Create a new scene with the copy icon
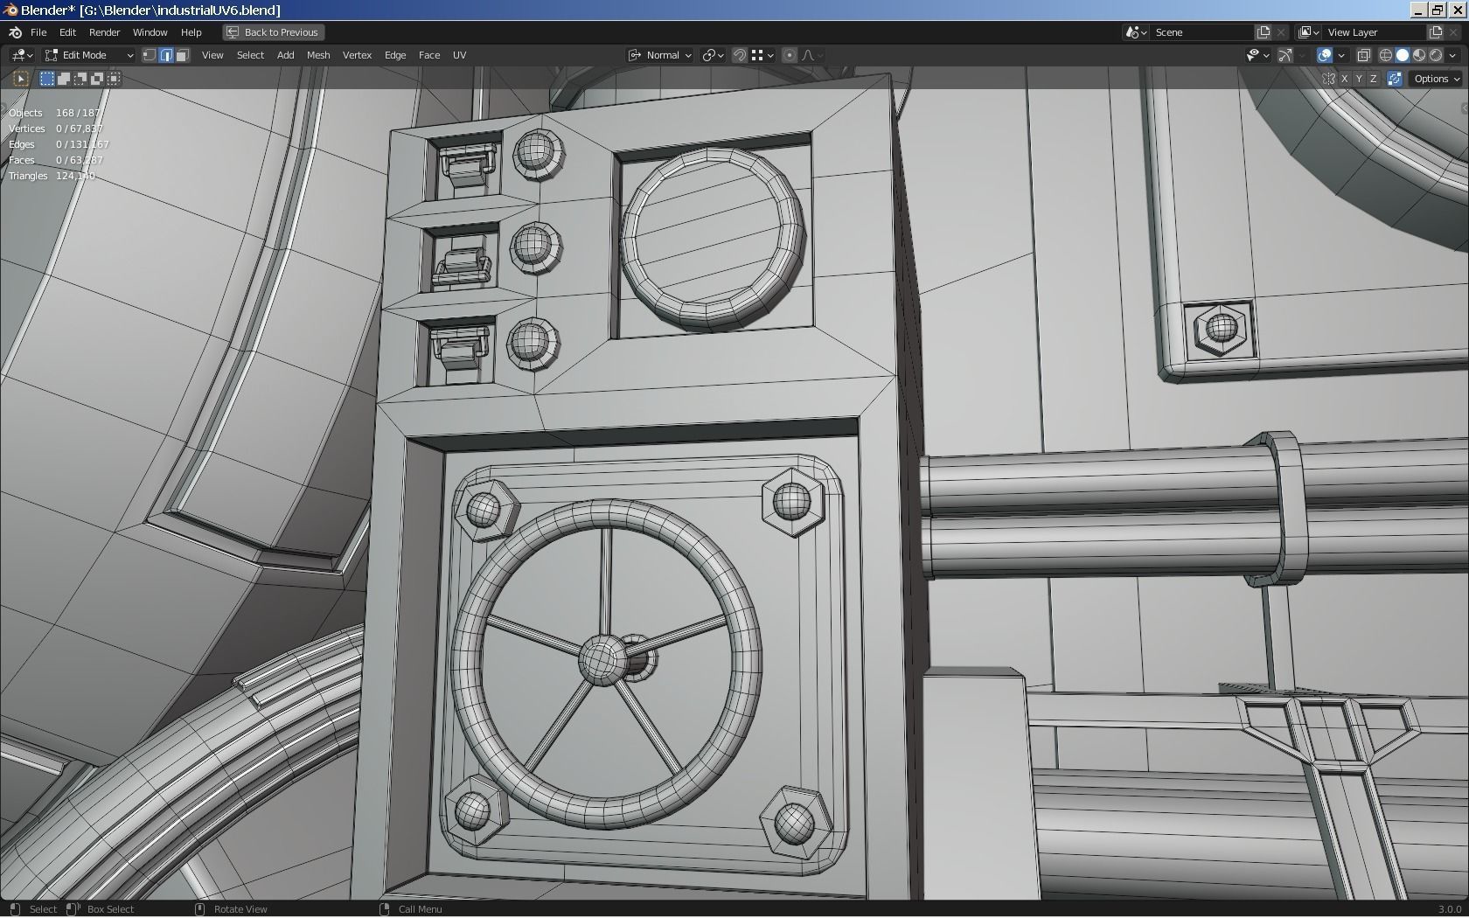The image size is (1469, 918). [x=1264, y=32]
